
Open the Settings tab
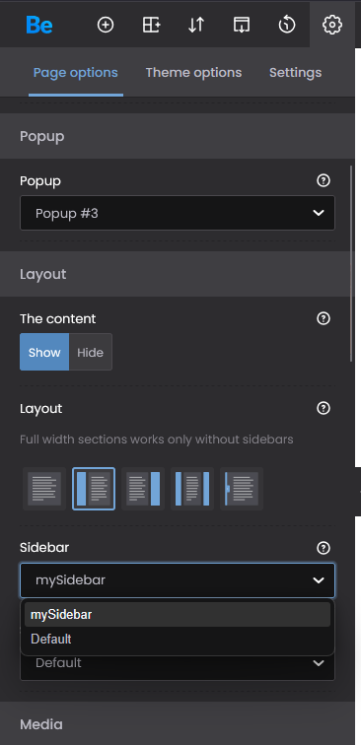[x=295, y=73]
